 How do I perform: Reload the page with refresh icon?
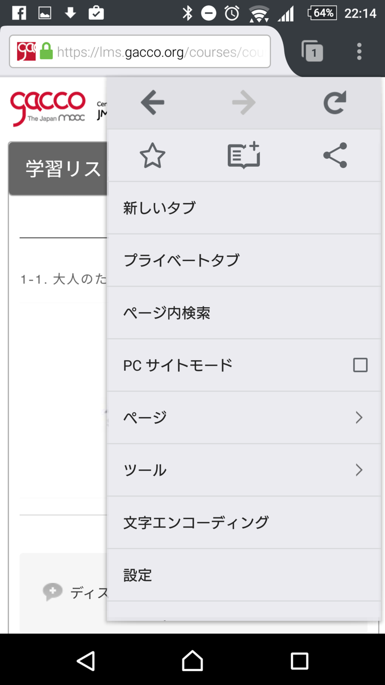pyautogui.click(x=335, y=103)
